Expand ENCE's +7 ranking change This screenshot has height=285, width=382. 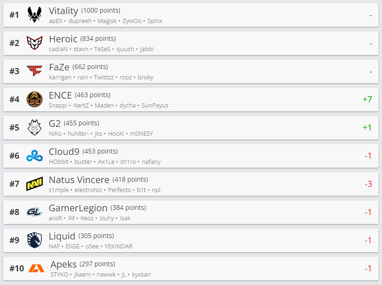[367, 100]
